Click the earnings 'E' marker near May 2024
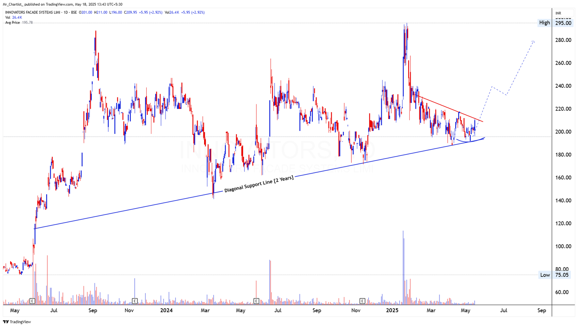578x327 pixels. coord(256,300)
